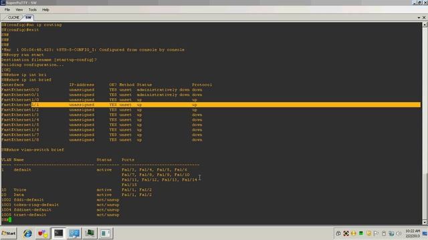
Task: Open the Windows Start menu
Action: point(9,233)
